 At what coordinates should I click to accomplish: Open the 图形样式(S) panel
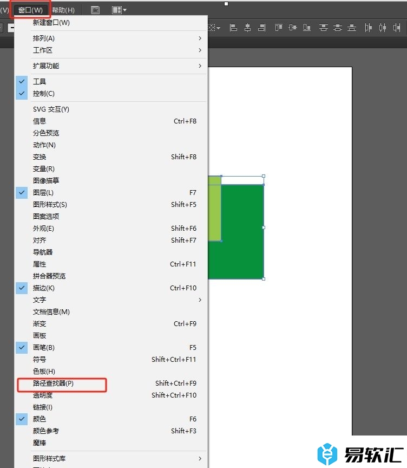pos(111,204)
